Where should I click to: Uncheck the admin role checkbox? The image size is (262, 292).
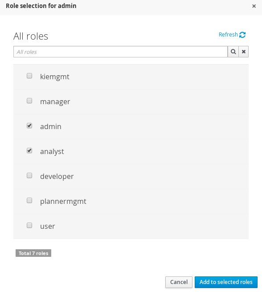coord(29,126)
